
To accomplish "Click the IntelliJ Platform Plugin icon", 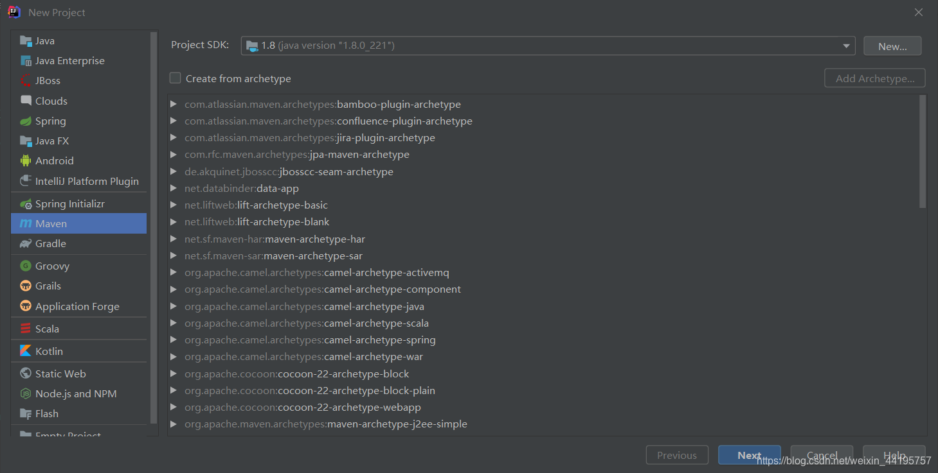I will tap(26, 181).
